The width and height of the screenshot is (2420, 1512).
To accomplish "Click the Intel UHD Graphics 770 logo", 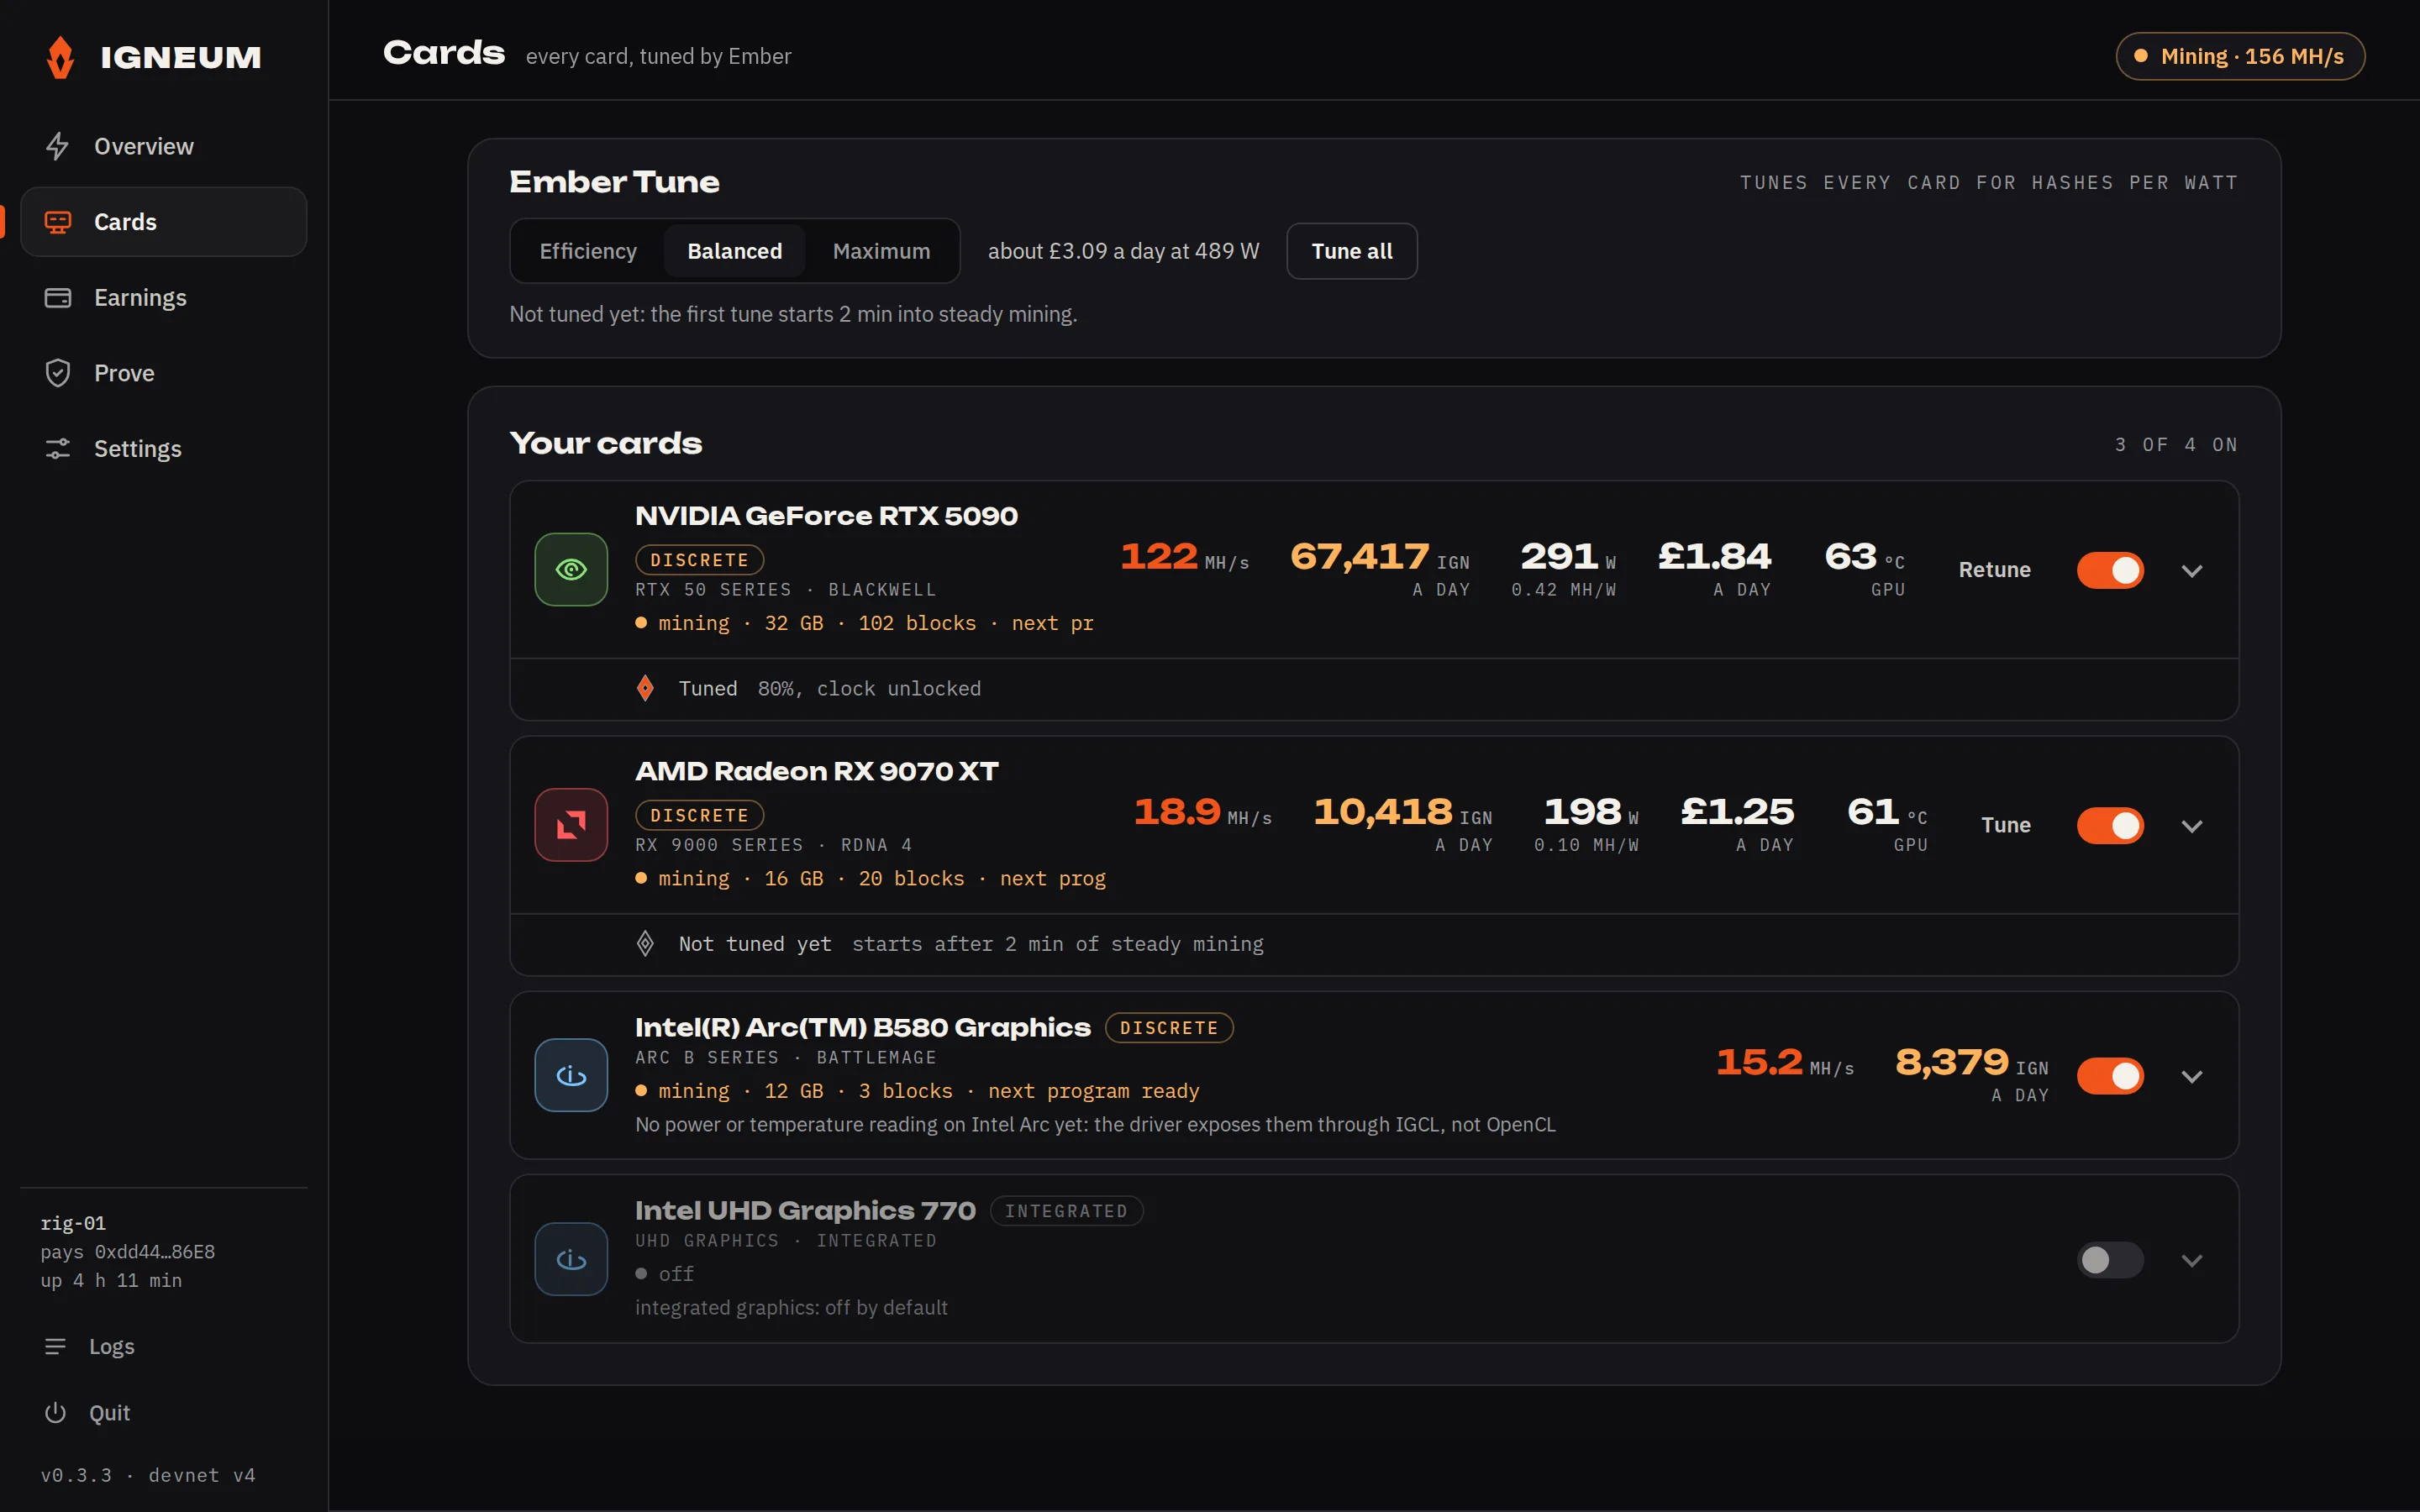I will (x=571, y=1259).
